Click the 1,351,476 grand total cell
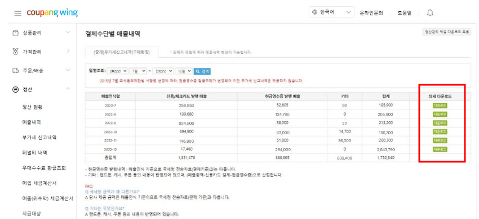The image size is (479, 219). [187, 158]
